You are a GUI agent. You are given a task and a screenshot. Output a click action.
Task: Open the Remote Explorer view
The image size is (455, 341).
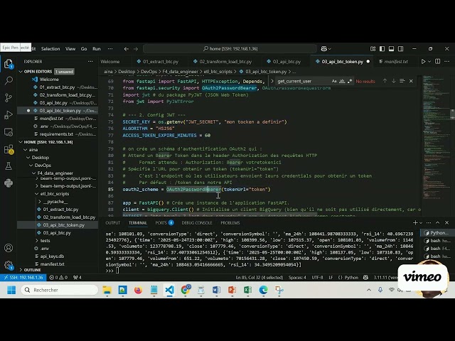(9, 132)
